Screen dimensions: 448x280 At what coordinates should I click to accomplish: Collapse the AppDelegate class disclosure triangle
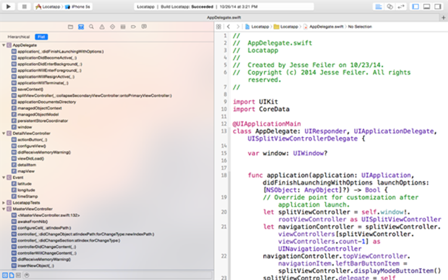click(x=4, y=45)
